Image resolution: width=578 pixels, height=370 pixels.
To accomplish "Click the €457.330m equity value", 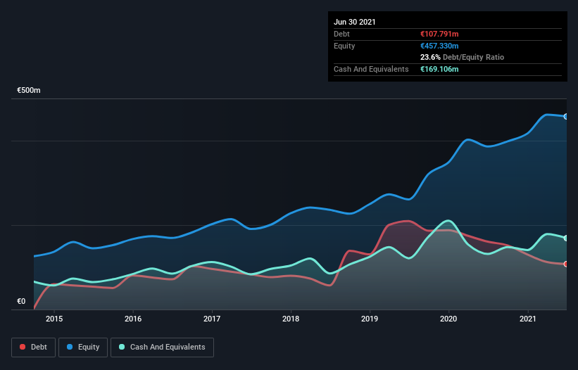I will pos(439,46).
